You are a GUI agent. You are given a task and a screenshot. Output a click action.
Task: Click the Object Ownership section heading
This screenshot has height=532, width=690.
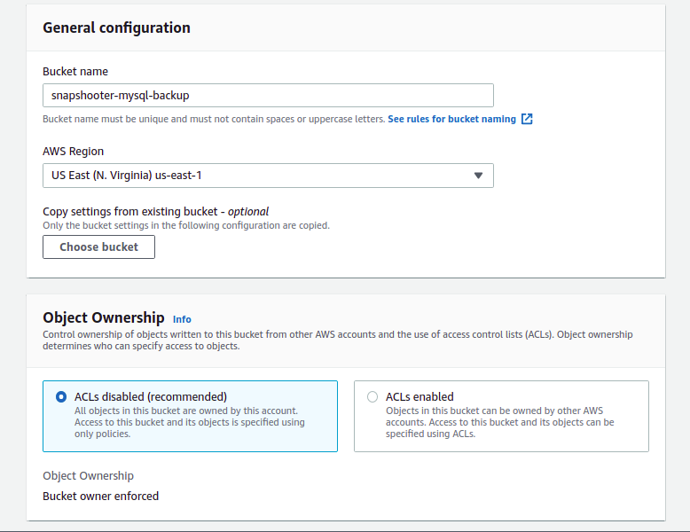point(104,317)
